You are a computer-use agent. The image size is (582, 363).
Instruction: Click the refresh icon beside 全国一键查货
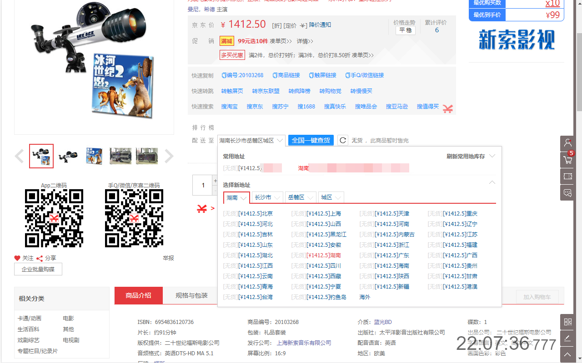point(343,140)
